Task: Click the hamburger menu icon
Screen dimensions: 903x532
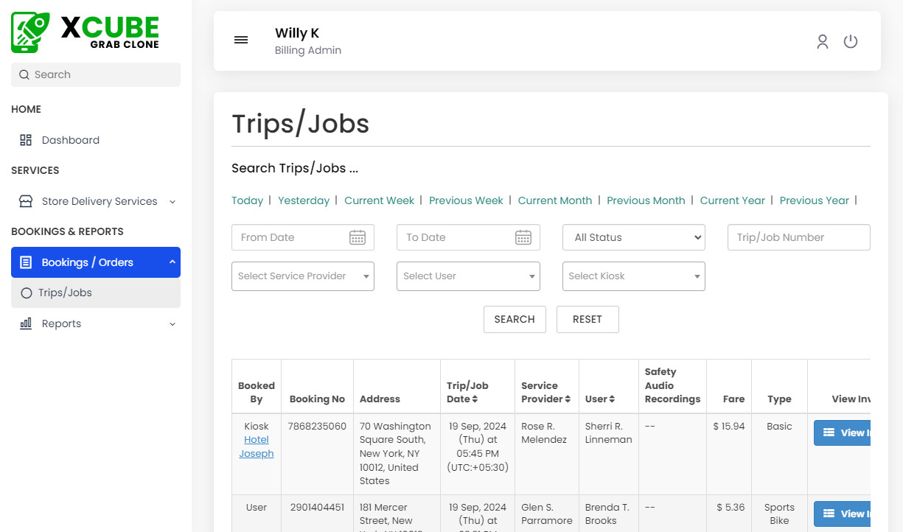Action: point(241,41)
